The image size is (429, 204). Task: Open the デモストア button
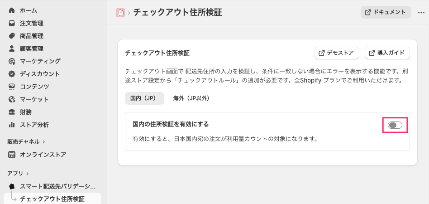click(337, 53)
